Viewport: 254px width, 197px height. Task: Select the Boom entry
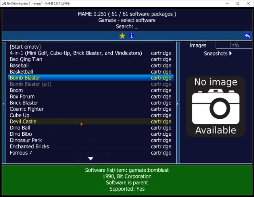click(x=91, y=90)
